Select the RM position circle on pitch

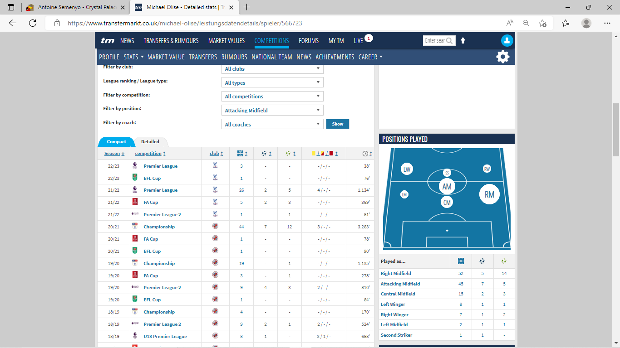coord(489,194)
